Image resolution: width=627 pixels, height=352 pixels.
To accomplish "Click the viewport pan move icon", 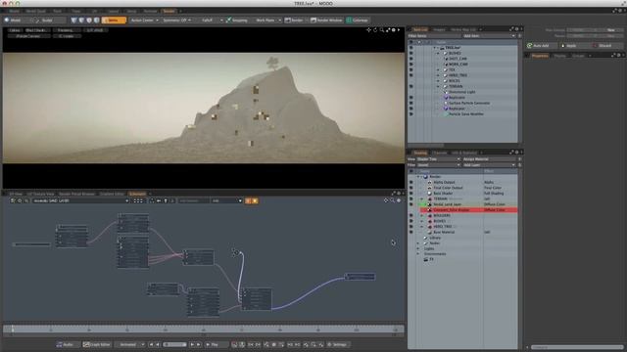I will (x=368, y=30).
